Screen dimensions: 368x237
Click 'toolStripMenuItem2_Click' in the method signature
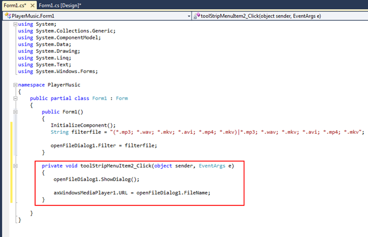[116, 166]
